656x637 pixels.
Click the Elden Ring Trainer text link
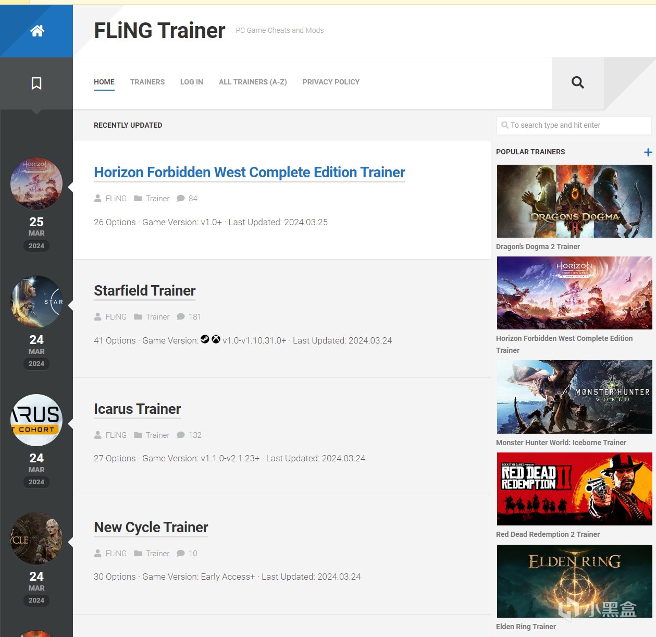[x=526, y=627]
